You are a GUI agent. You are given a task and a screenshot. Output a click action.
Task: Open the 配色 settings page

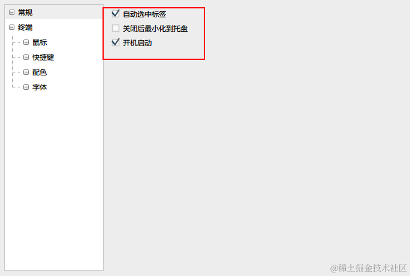coord(40,72)
